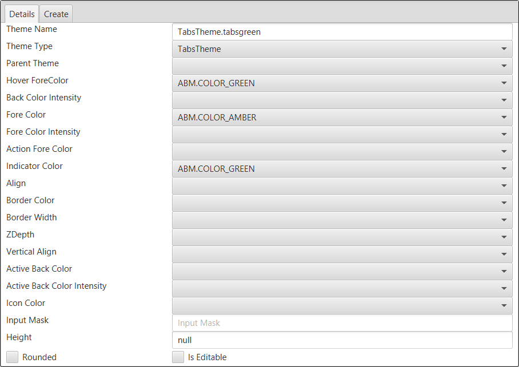Enable the Rounded checkbox
The image size is (519, 367).
click(13, 357)
